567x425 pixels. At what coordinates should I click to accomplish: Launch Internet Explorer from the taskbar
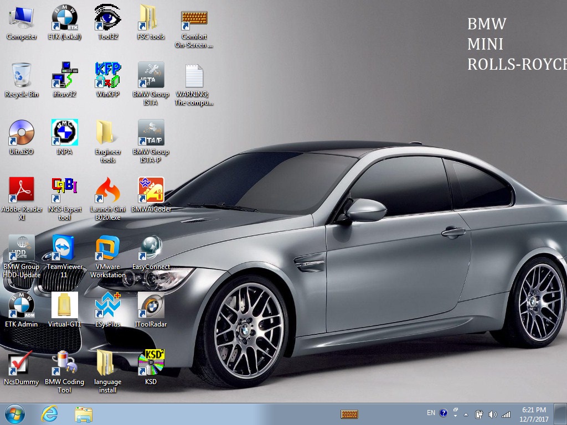click(49, 414)
